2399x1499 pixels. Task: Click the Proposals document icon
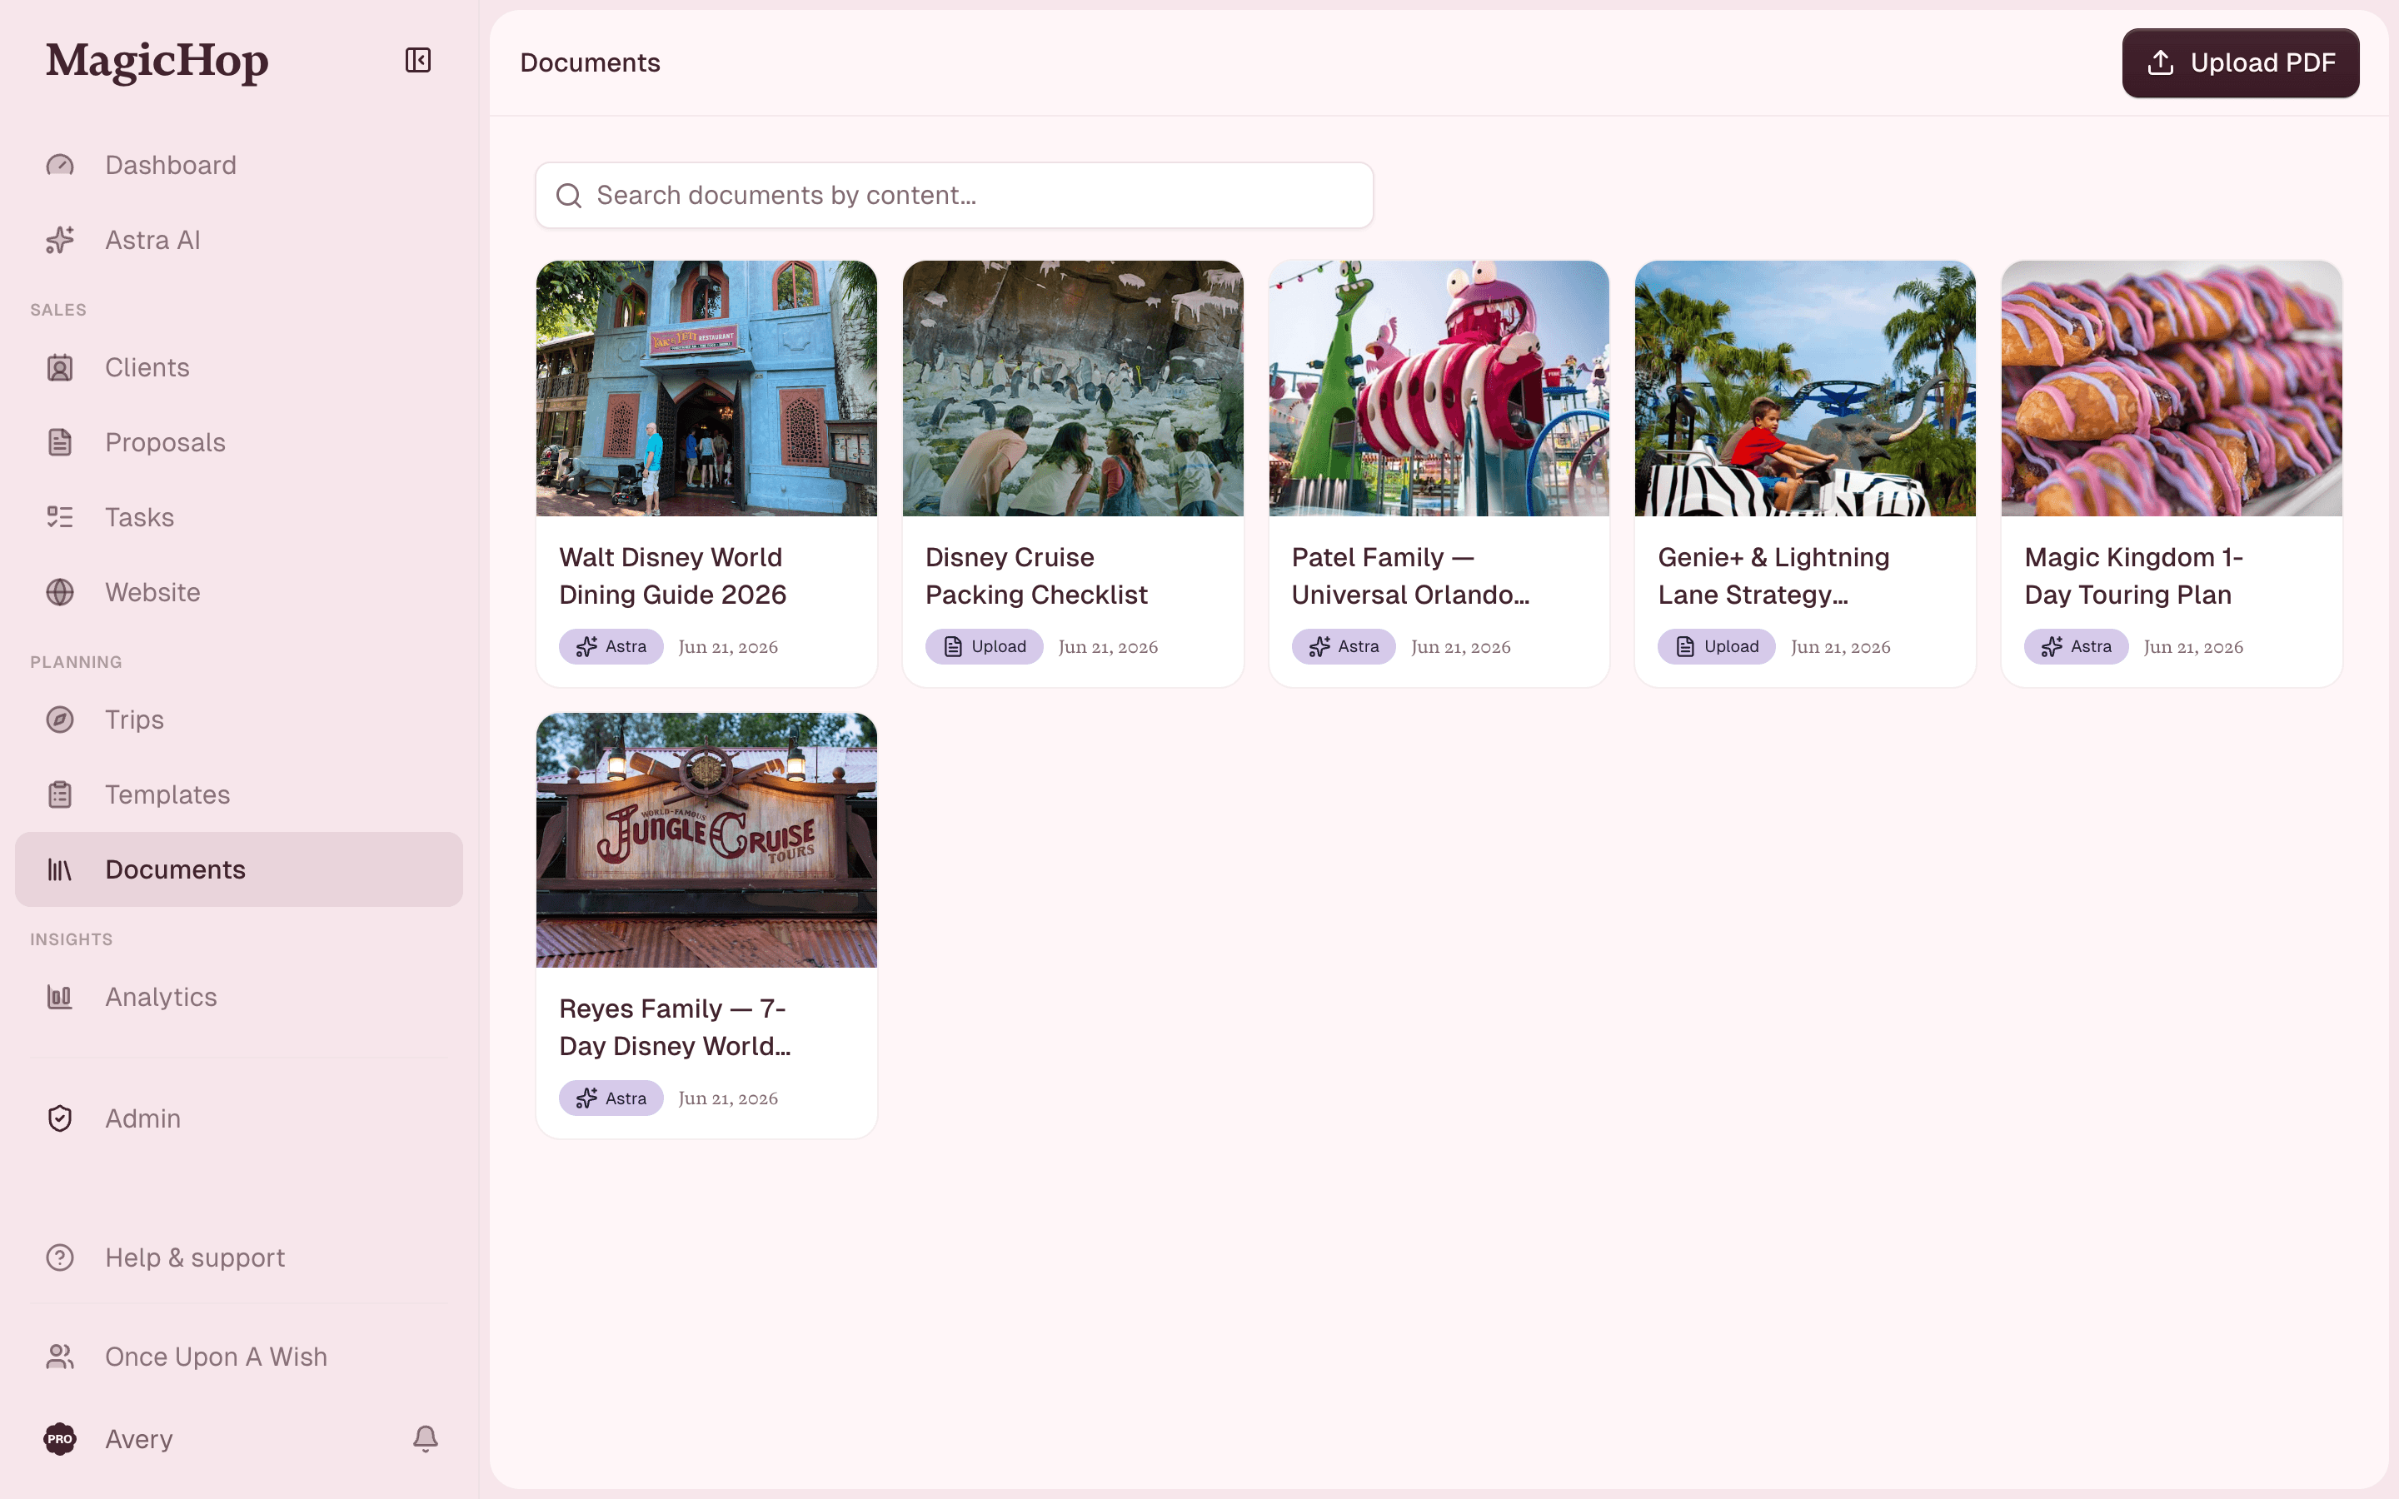tap(59, 442)
